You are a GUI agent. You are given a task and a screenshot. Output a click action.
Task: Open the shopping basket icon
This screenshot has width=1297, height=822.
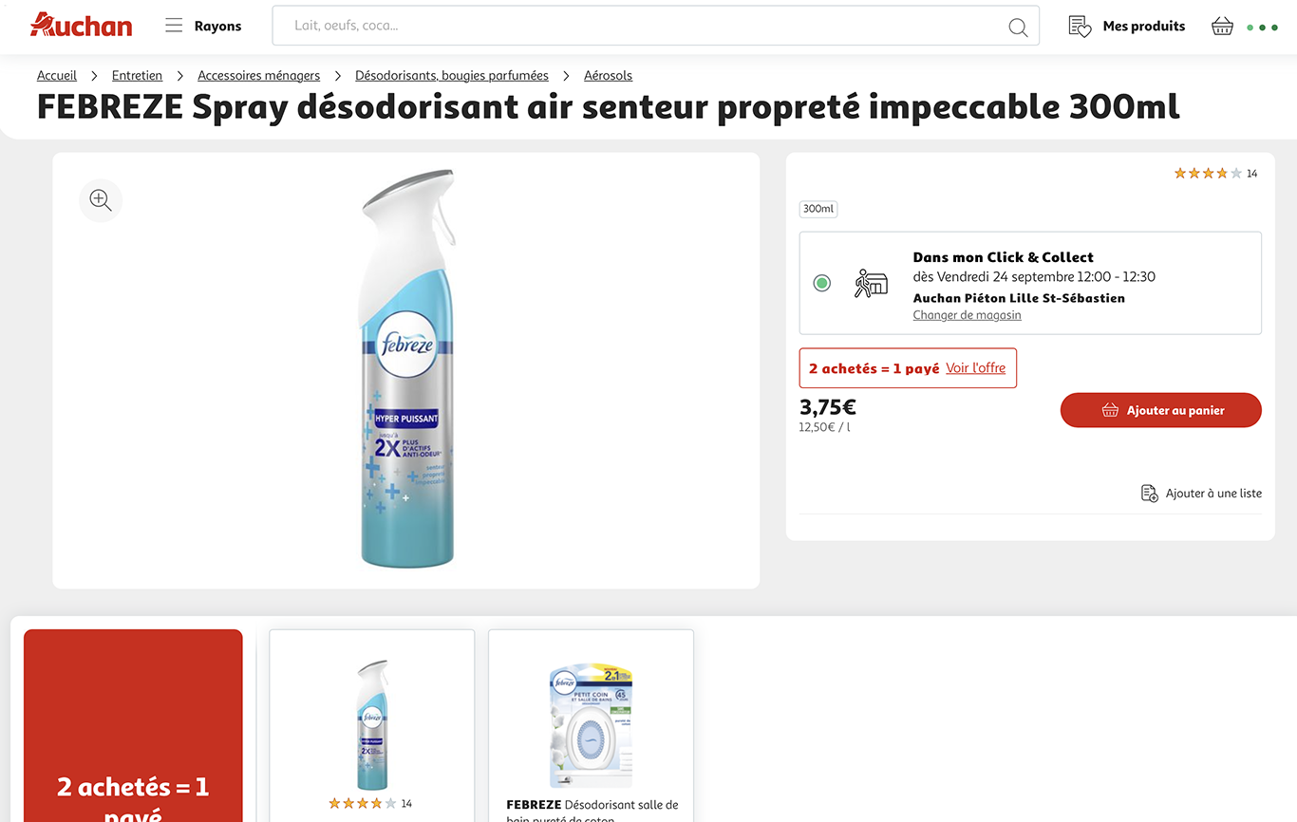click(1222, 27)
